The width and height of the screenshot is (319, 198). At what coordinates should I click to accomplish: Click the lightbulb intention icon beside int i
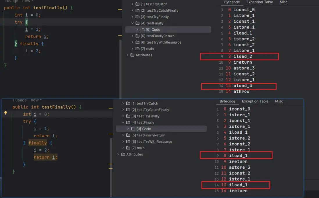click(x=6, y=113)
